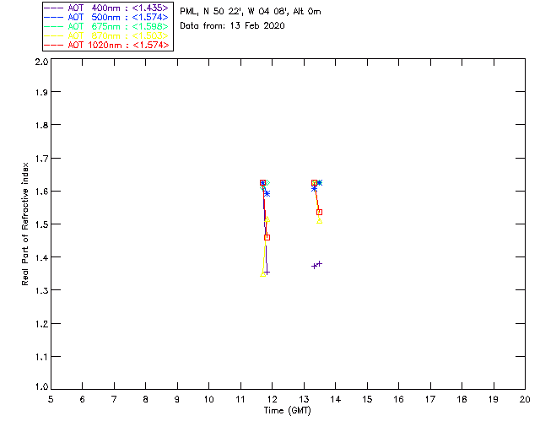
Task: Click the purple AOT 400nm legend entry
Action: [x=106, y=8]
